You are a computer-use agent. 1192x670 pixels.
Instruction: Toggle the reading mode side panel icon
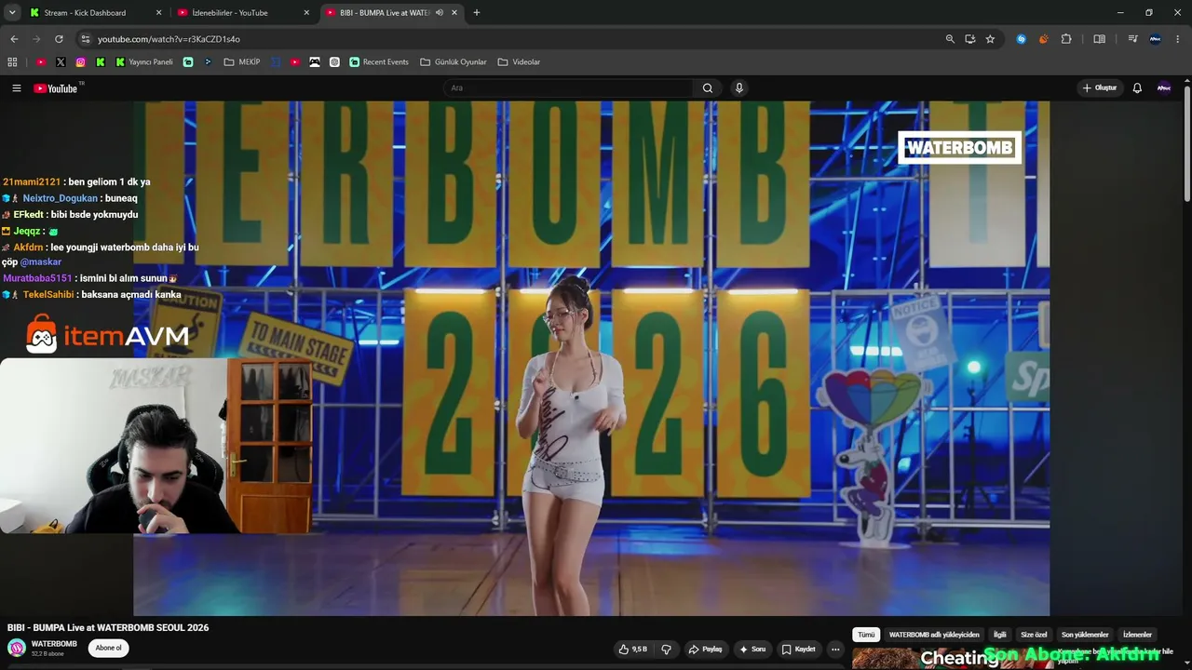tap(1099, 39)
